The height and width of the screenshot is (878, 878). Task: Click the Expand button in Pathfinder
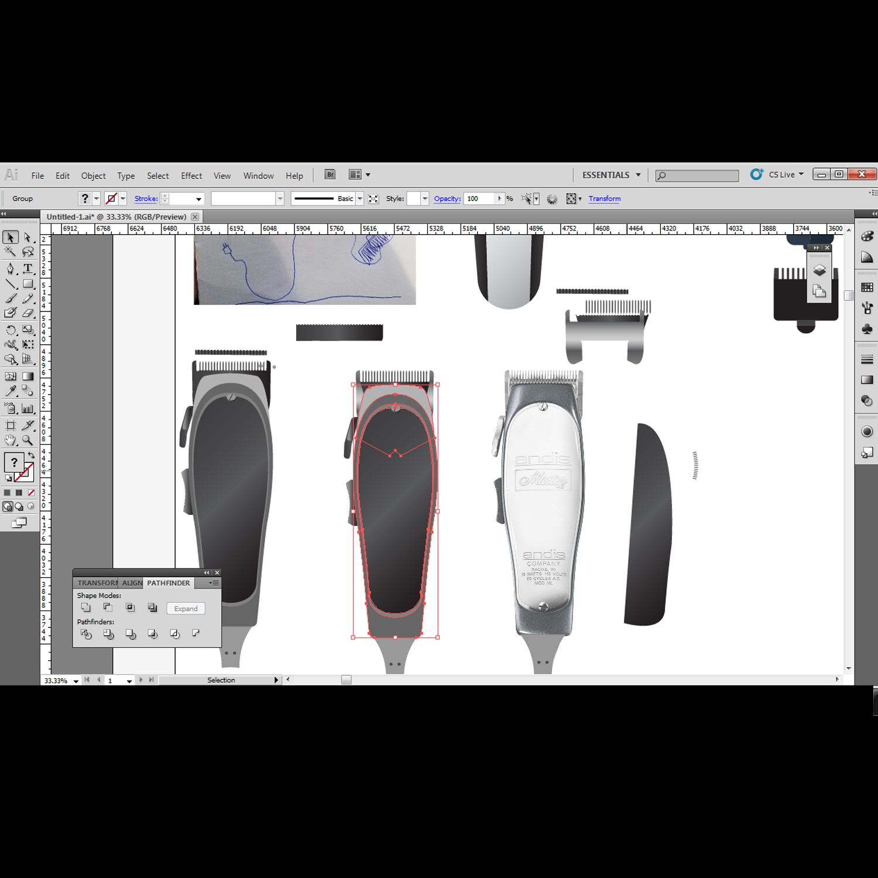point(186,609)
